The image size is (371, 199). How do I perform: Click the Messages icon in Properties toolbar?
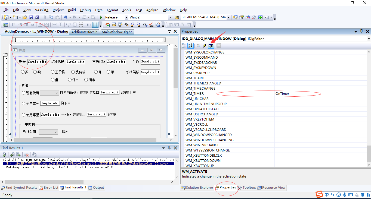coord(211,46)
